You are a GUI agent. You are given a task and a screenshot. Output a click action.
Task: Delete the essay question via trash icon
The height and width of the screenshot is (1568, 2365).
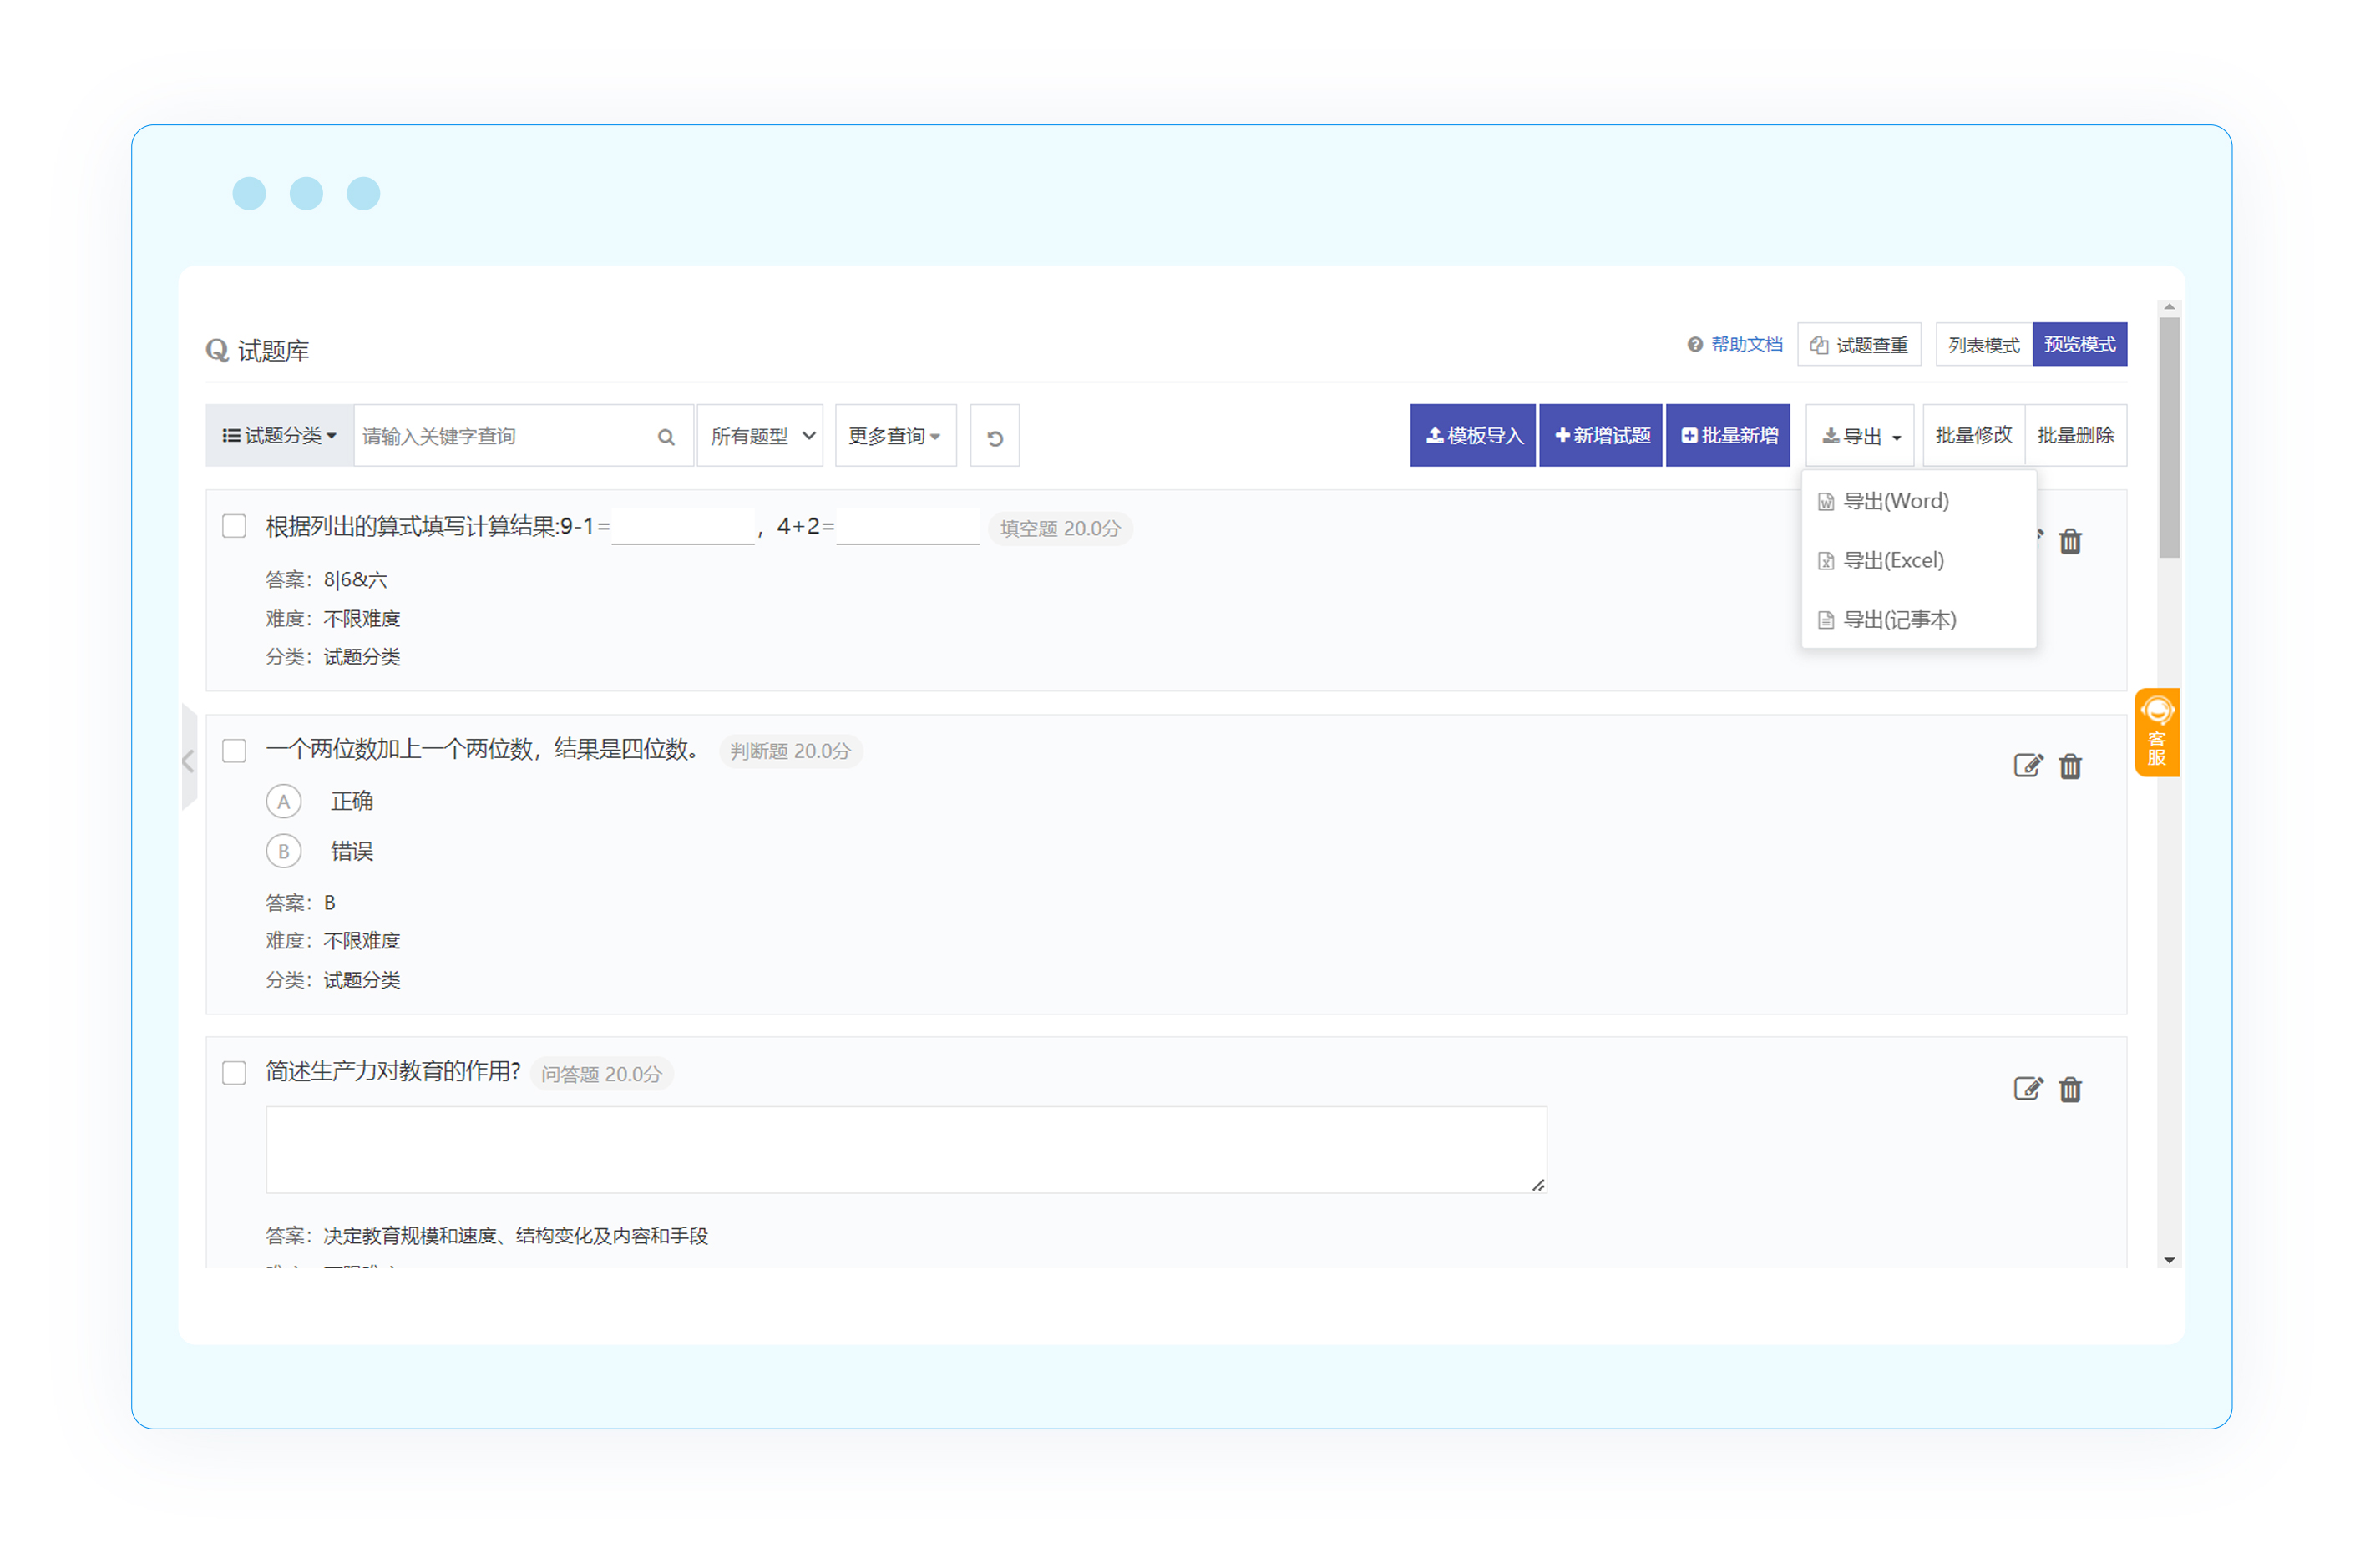pyautogui.click(x=2070, y=1089)
